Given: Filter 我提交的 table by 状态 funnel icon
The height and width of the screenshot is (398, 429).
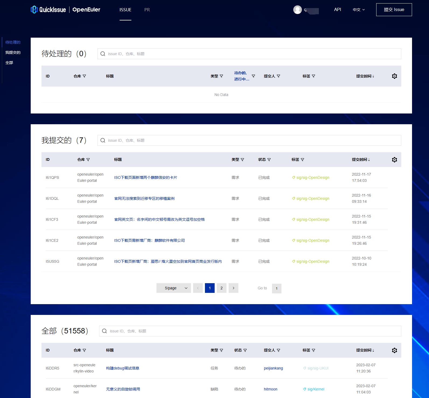Looking at the screenshot, I should tap(269, 160).
